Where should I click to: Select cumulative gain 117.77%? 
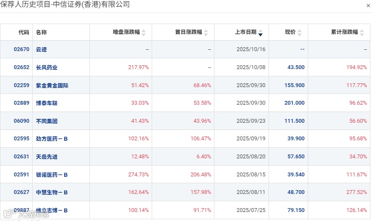click(x=357, y=85)
